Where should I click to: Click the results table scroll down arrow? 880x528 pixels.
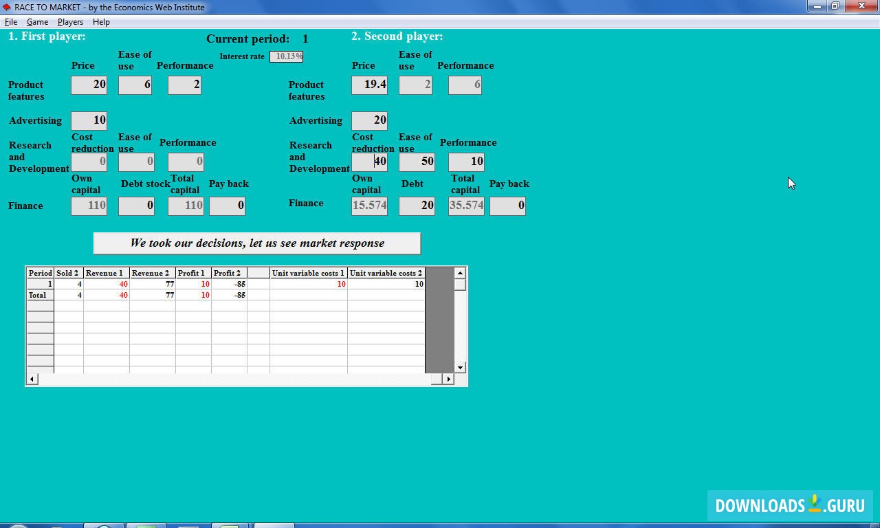tap(460, 367)
